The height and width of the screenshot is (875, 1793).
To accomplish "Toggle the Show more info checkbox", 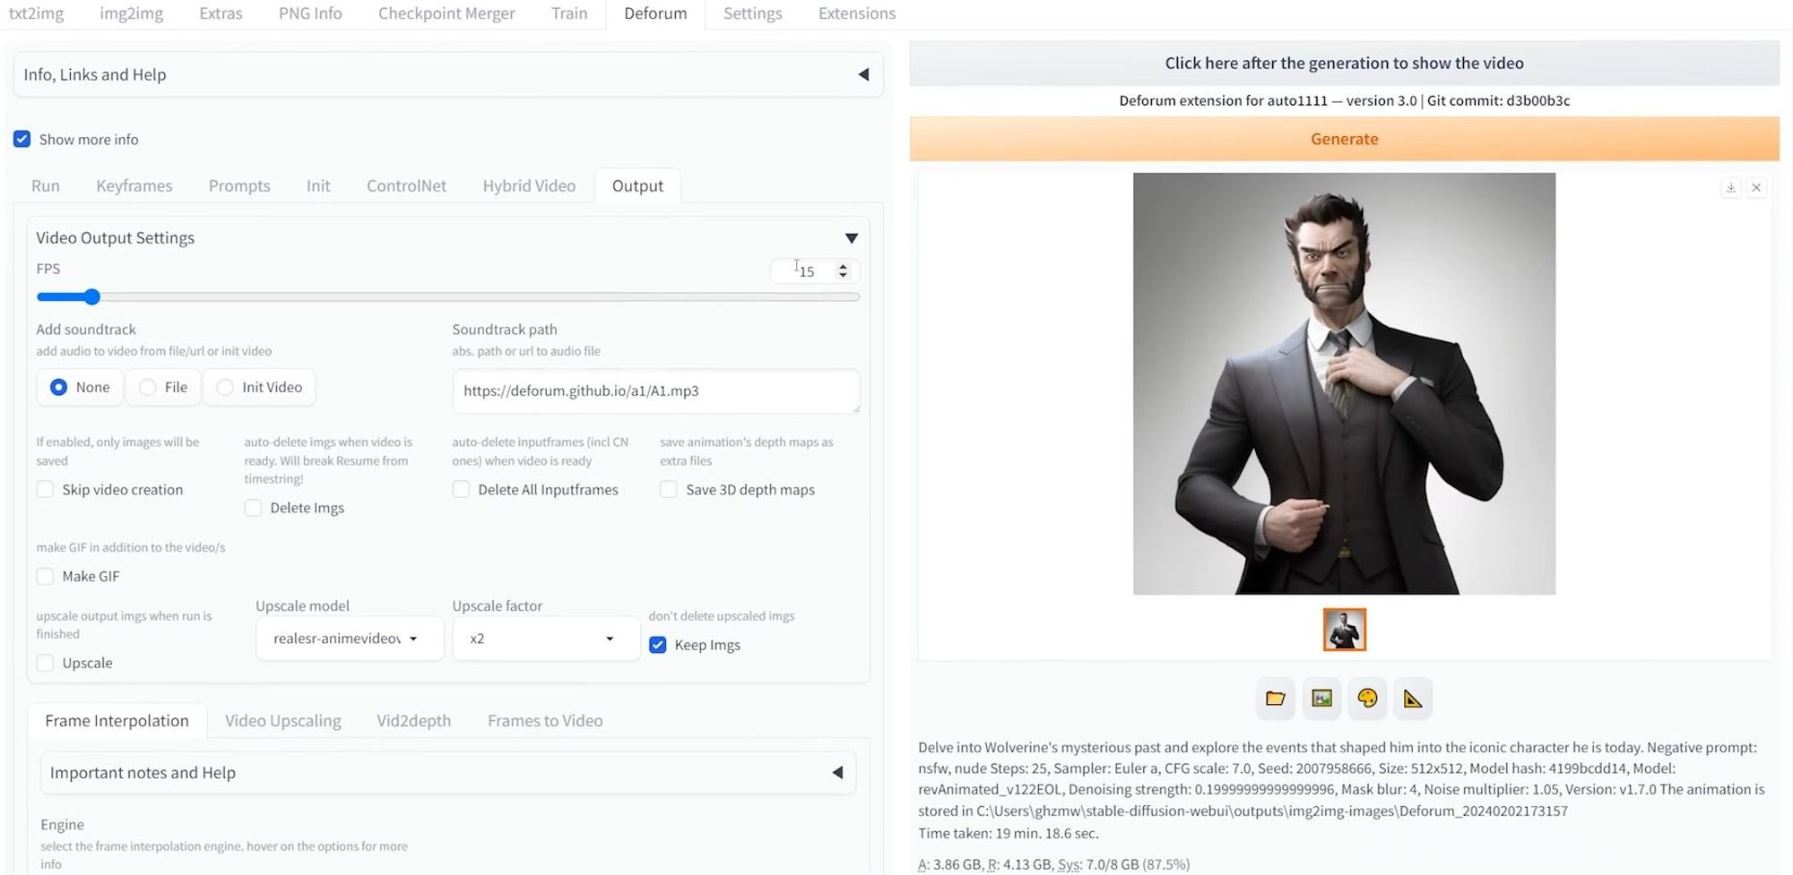I will (22, 139).
